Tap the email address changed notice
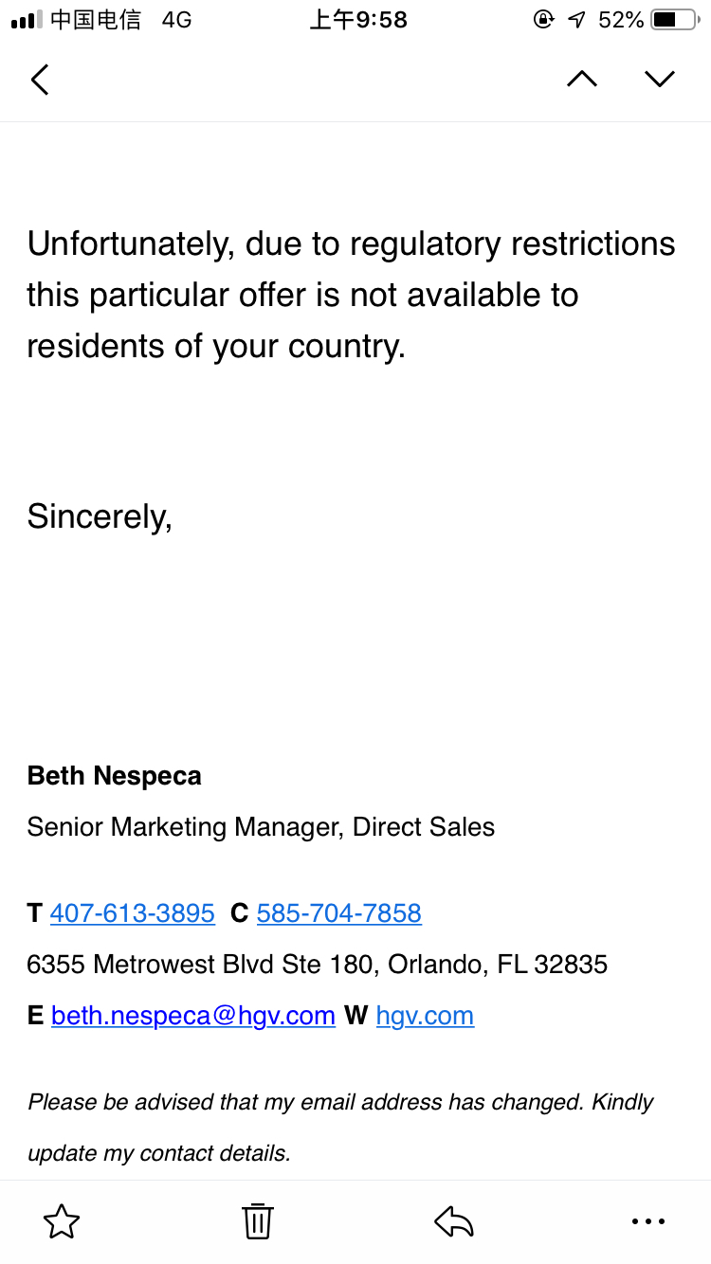Screen dimensions: 711x1264 [x=341, y=1128]
